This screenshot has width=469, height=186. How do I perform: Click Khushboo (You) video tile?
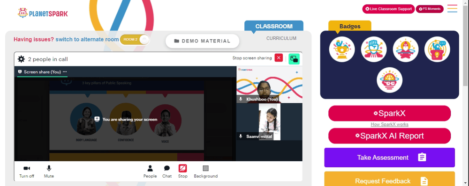(270, 85)
